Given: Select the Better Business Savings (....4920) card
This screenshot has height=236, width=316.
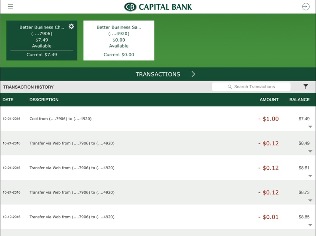Looking at the screenshot, I should pos(119,40).
